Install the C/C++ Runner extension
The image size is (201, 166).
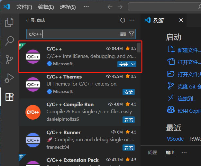coord(129,148)
